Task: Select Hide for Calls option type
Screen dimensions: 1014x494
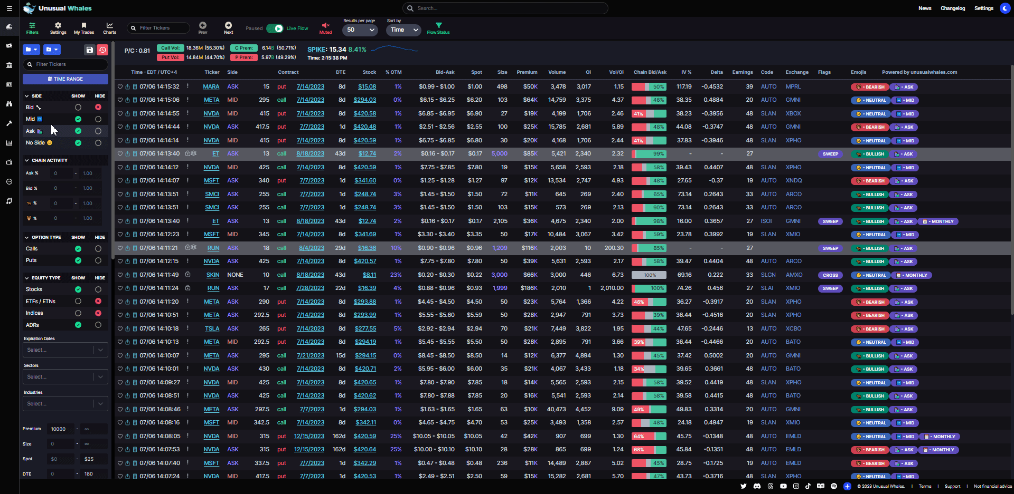Action: [x=98, y=249]
